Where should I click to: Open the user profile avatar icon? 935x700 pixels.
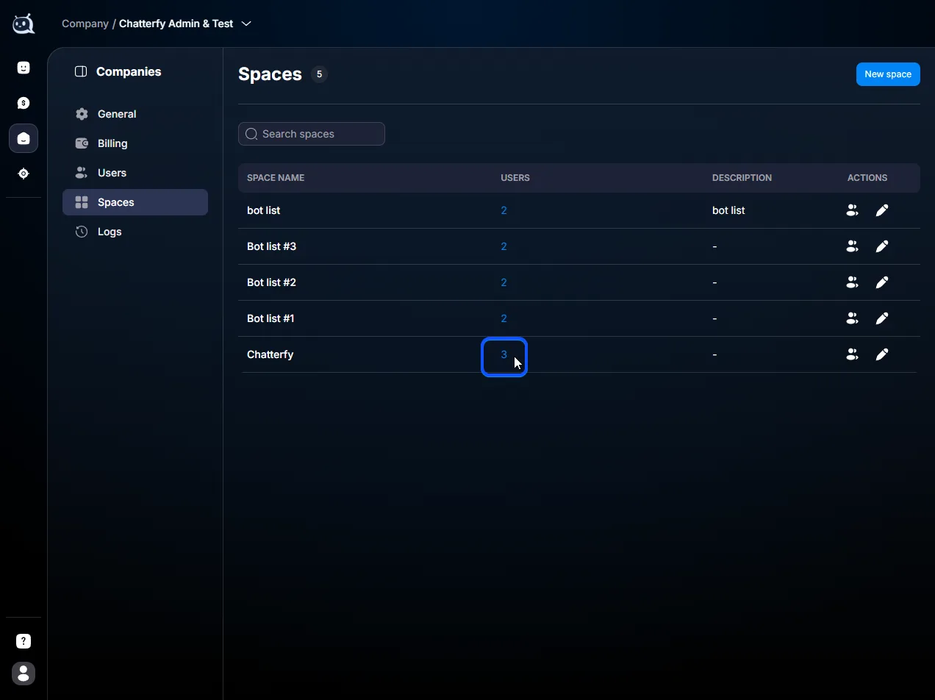tap(24, 674)
